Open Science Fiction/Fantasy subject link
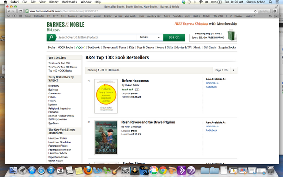283x177 pixels. click(61, 116)
